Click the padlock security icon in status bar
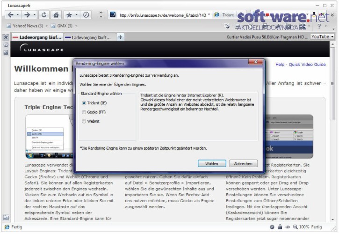 280,227
